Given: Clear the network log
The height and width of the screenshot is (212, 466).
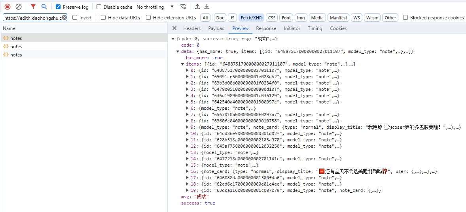Looking at the screenshot, I should [18, 7].
